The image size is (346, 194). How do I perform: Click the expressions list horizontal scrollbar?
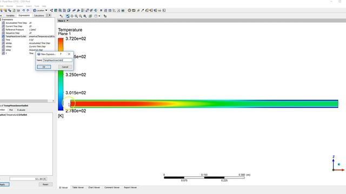24,101
